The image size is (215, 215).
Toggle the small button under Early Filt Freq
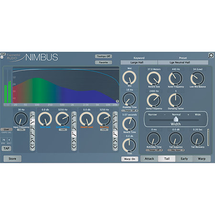pyautogui.click(x=63, y=130)
